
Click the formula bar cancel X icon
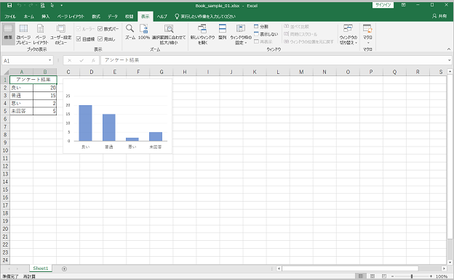click(x=70, y=60)
